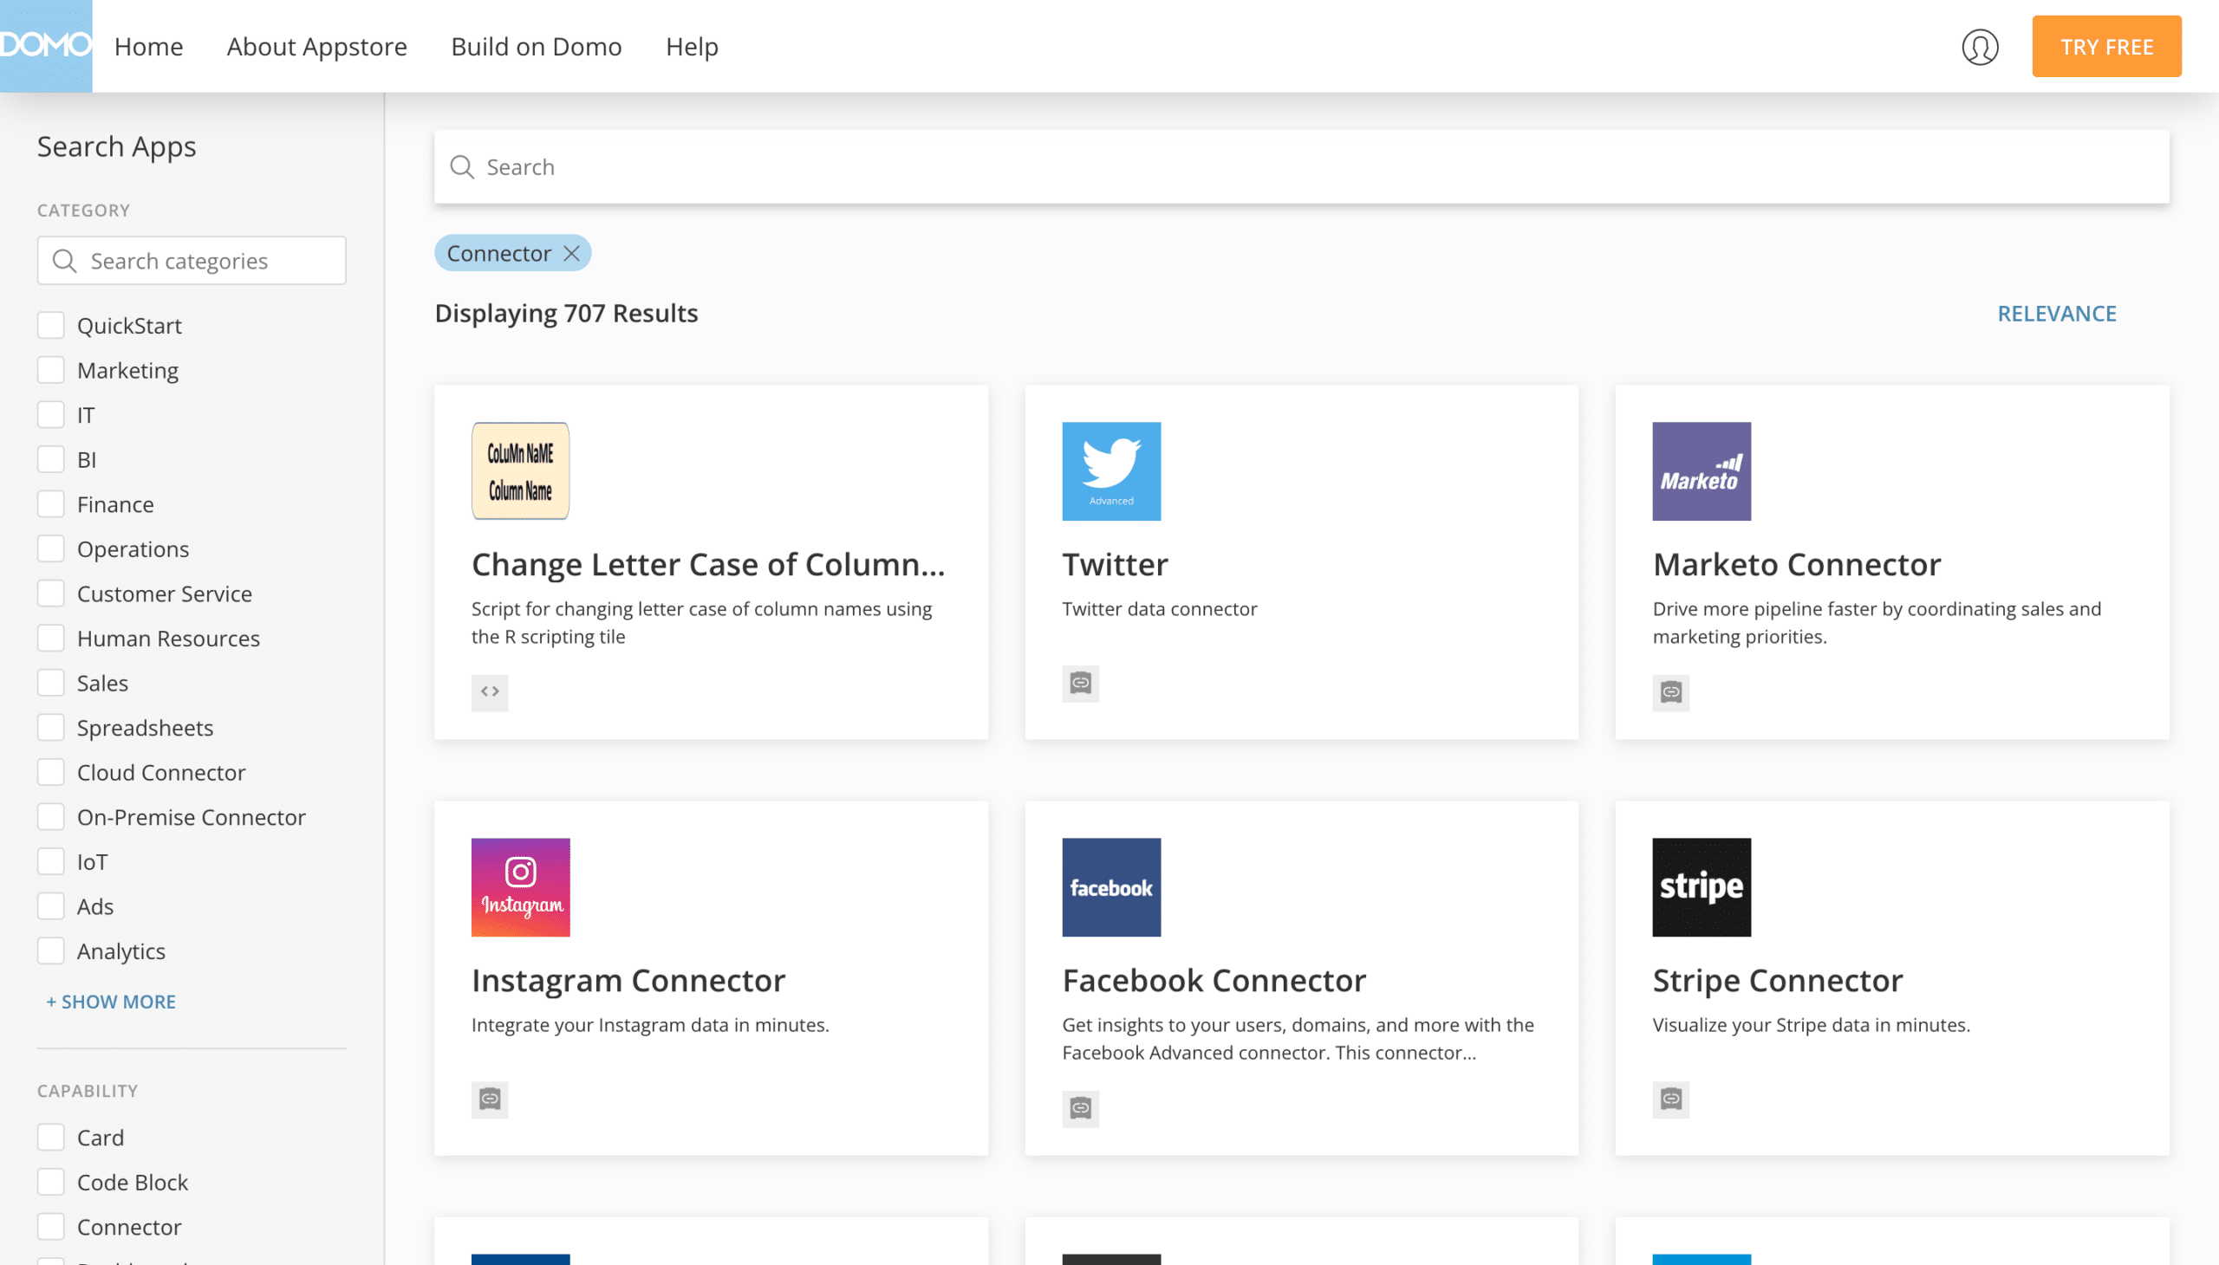Enable the BI category filter

tap(50, 458)
